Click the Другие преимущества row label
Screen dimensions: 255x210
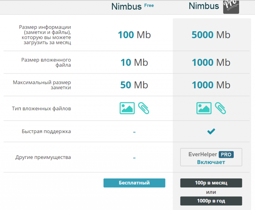click(x=43, y=157)
